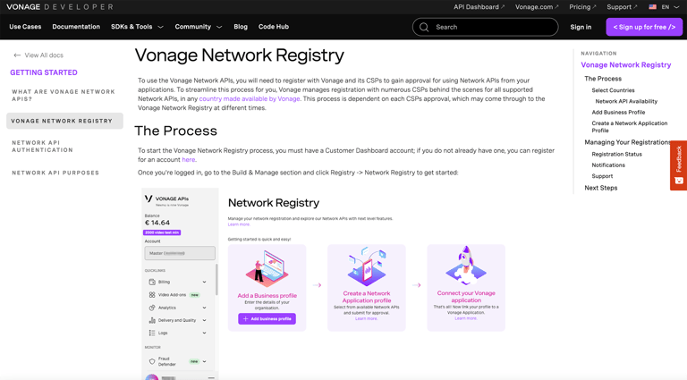Open Use Cases in top menu
The image size is (687, 380).
[25, 27]
